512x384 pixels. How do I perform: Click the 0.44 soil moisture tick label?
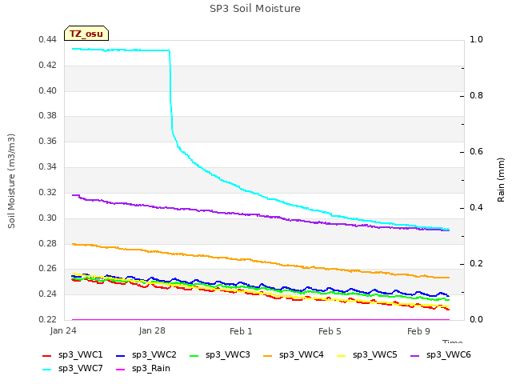point(48,40)
